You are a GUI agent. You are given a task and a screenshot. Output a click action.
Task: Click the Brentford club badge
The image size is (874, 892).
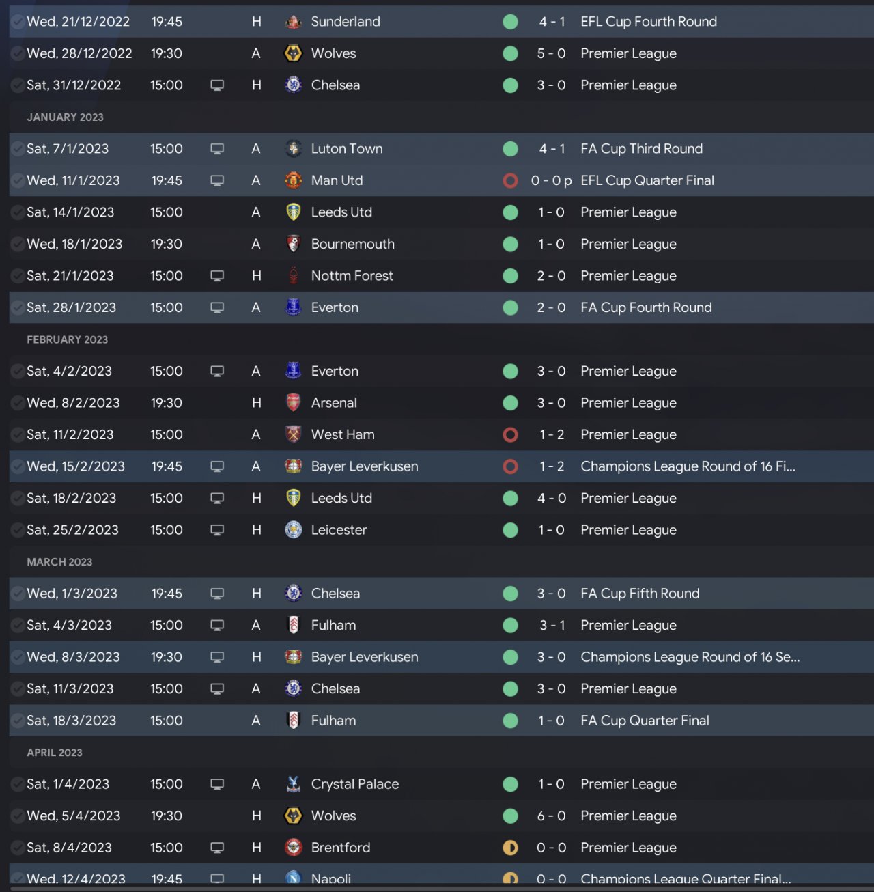tap(293, 848)
